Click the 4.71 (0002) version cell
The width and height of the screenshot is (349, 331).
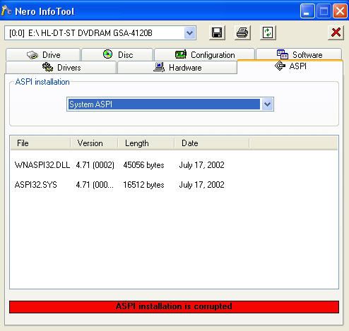[95, 165]
